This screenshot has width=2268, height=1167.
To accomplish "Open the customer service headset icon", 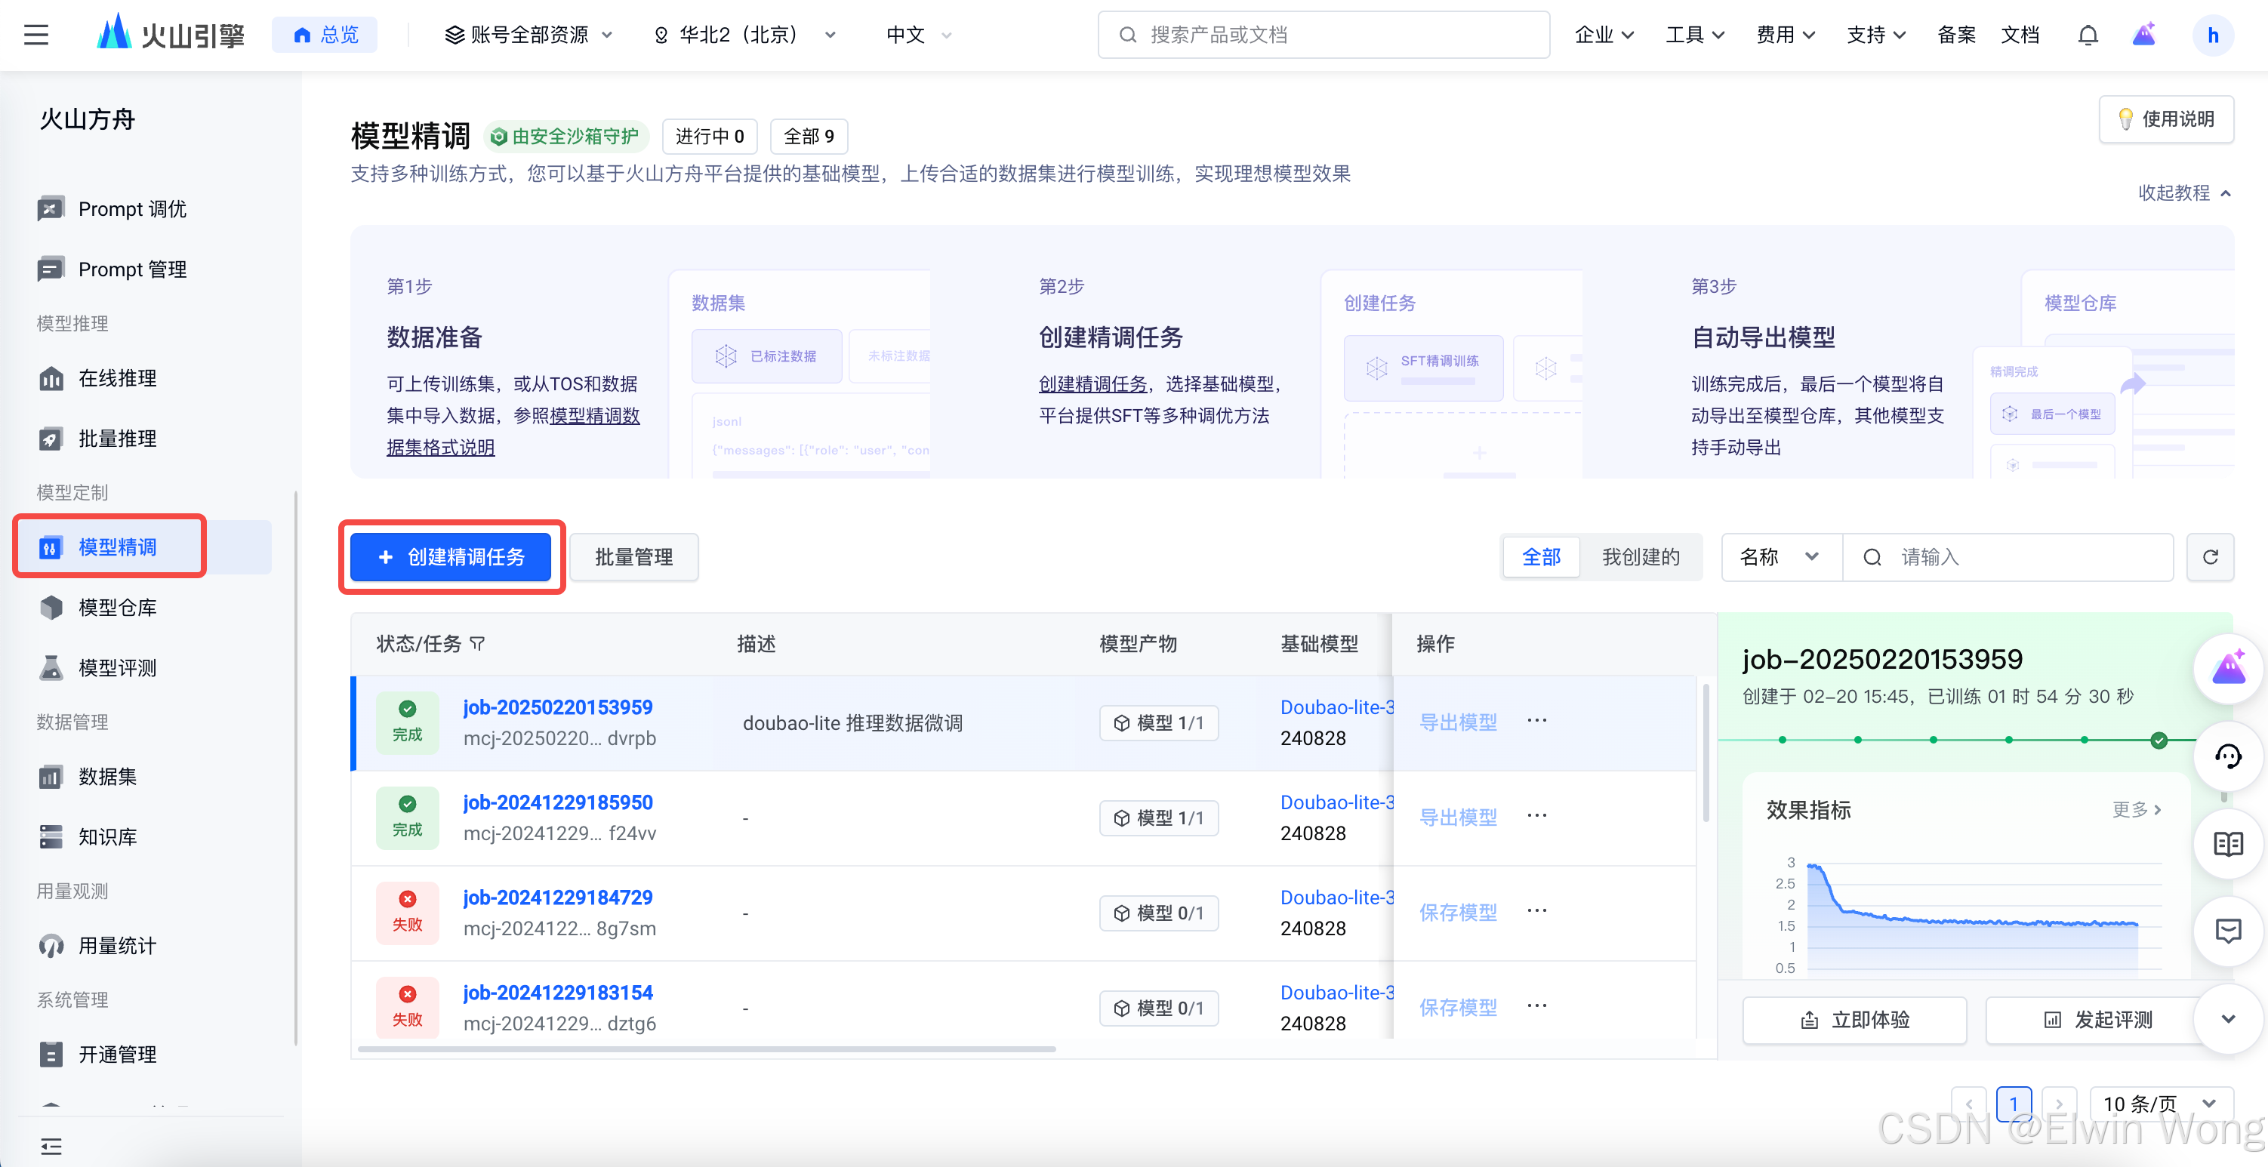I will point(2227,756).
